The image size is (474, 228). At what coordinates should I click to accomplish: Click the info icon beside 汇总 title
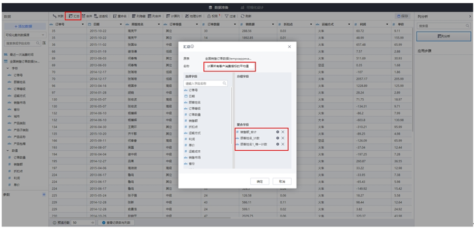193,47
